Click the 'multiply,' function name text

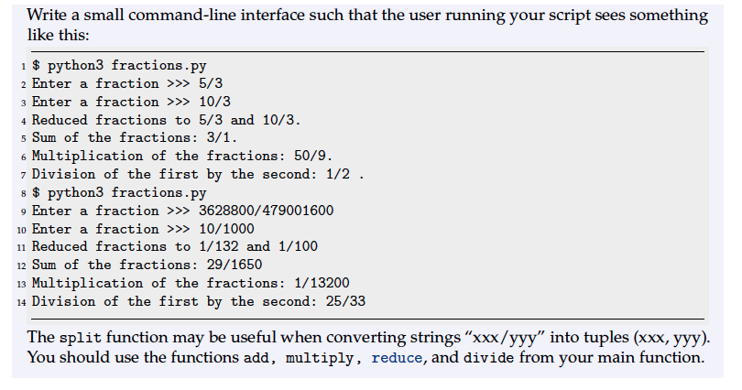pos(323,358)
